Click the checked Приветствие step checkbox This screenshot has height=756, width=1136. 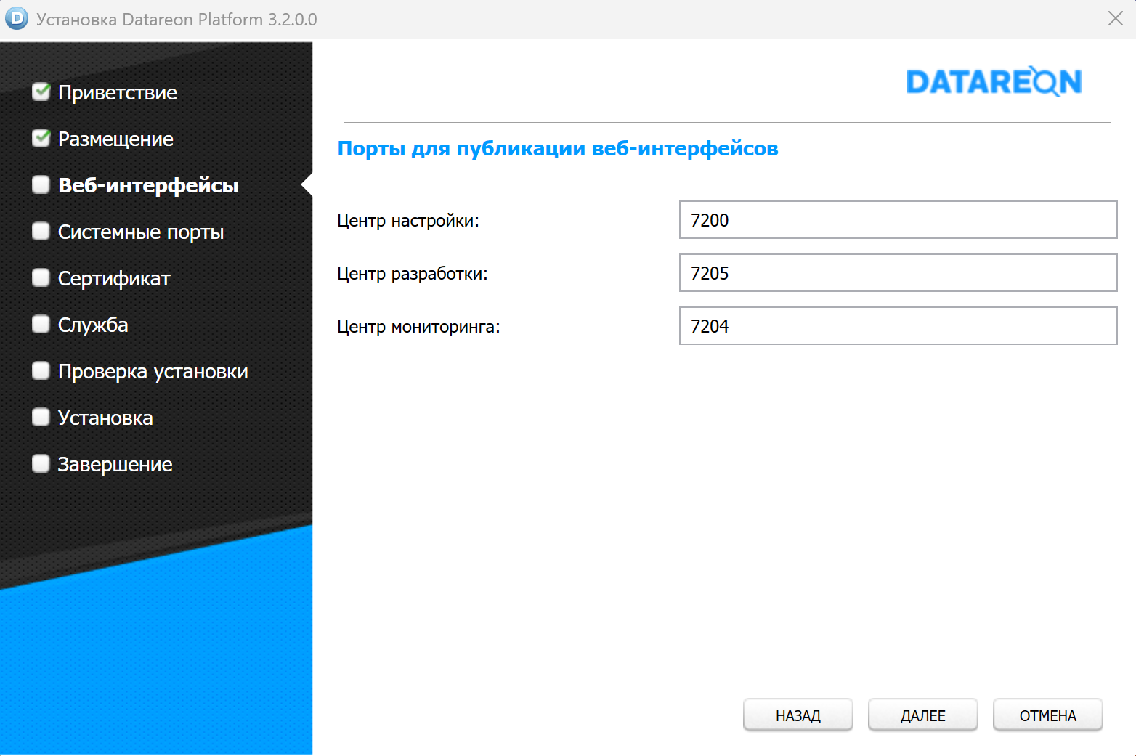click(41, 92)
